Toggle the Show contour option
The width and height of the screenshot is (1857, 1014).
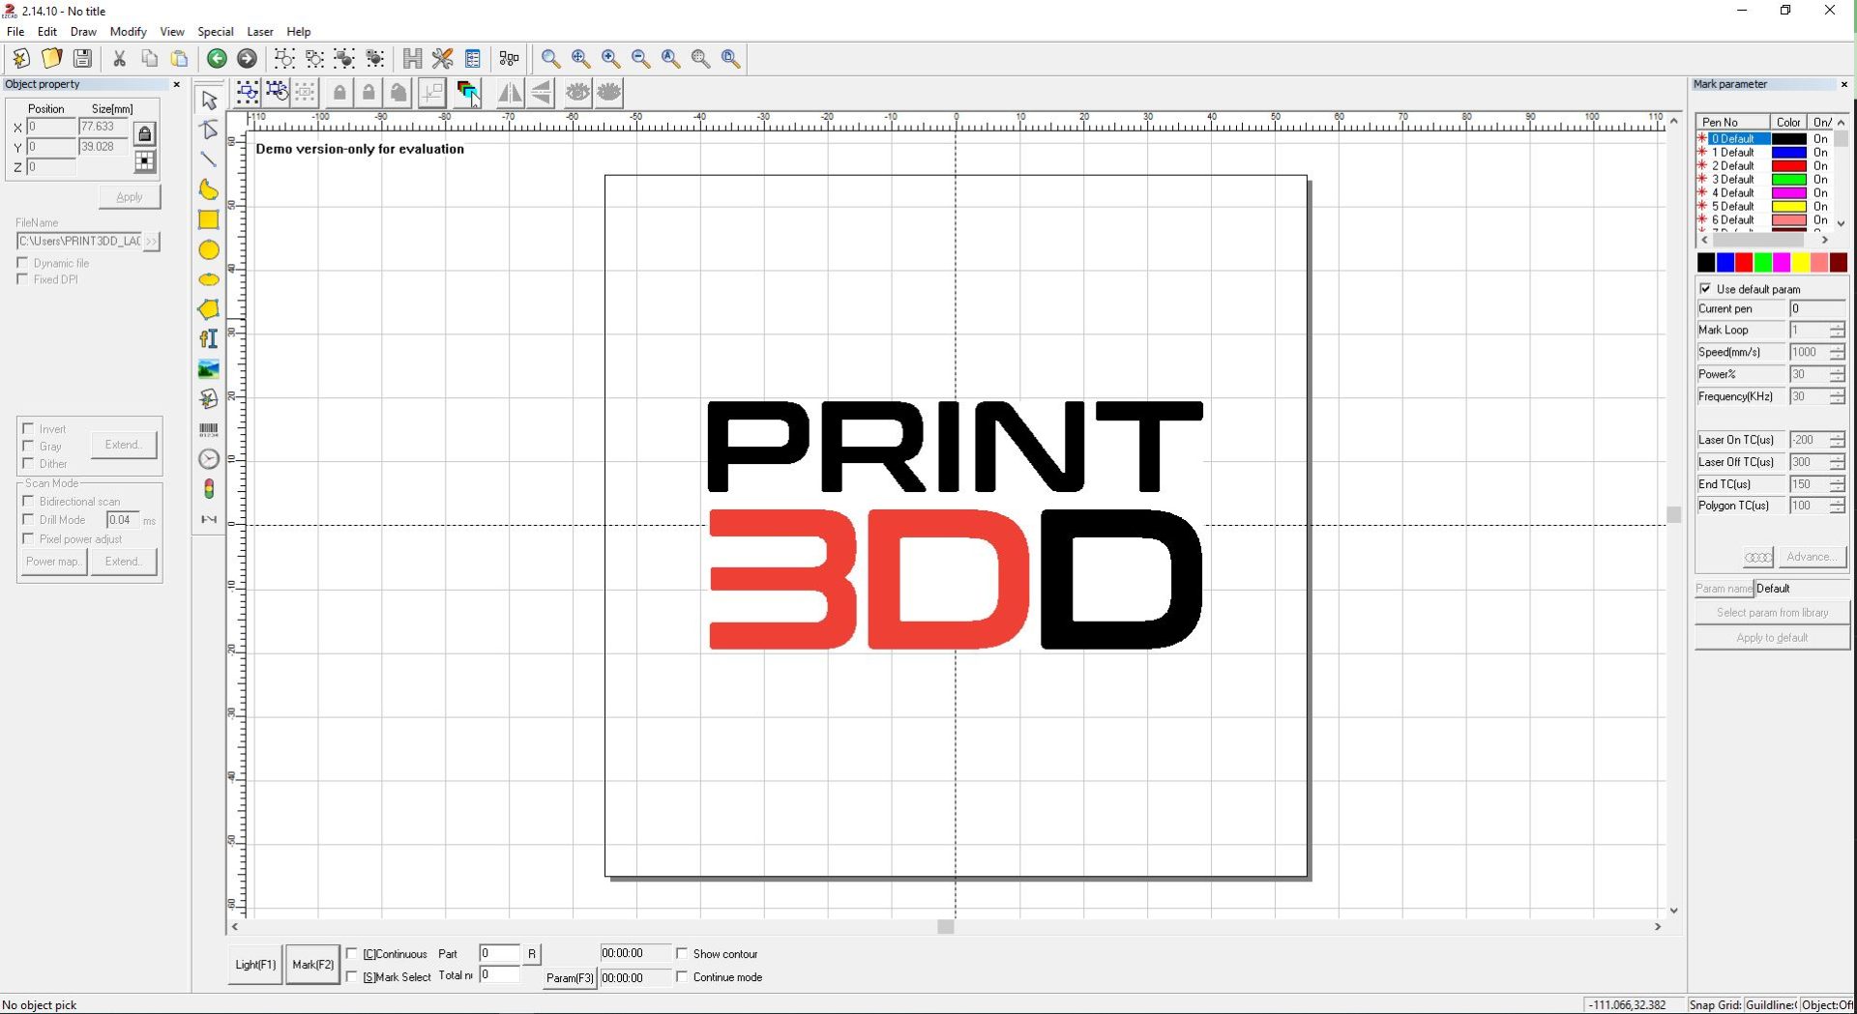tap(684, 953)
